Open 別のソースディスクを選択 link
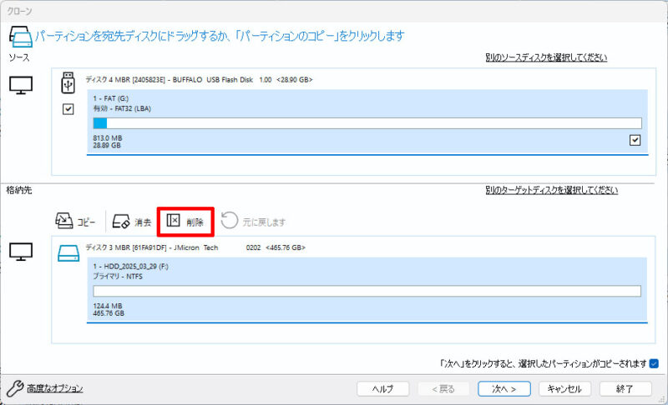 [545, 57]
